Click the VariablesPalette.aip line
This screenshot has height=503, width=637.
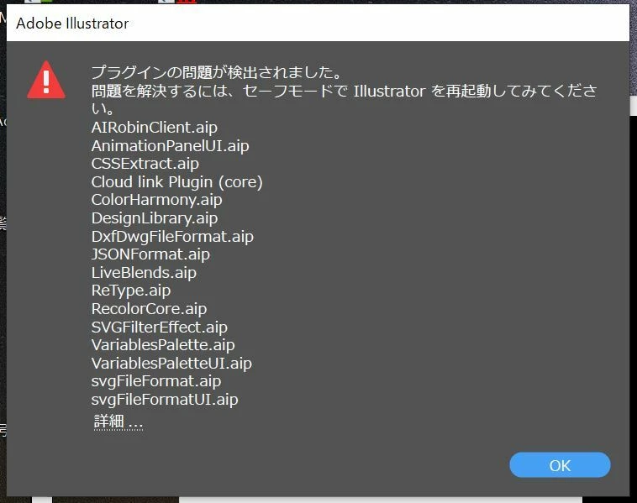[163, 345]
